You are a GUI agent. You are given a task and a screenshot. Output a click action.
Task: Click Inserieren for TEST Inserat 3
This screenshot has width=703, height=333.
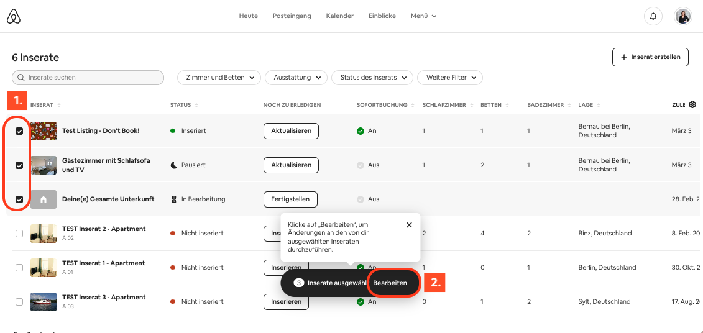(286, 302)
